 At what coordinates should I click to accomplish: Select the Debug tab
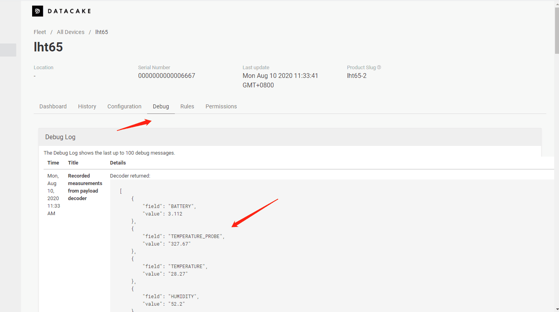tap(161, 106)
